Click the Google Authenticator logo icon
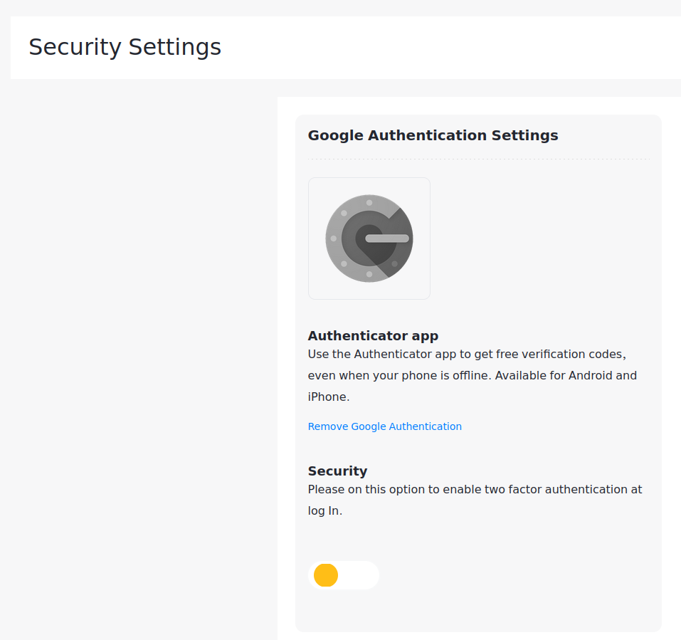Screen dimensions: 681x640 point(369,238)
